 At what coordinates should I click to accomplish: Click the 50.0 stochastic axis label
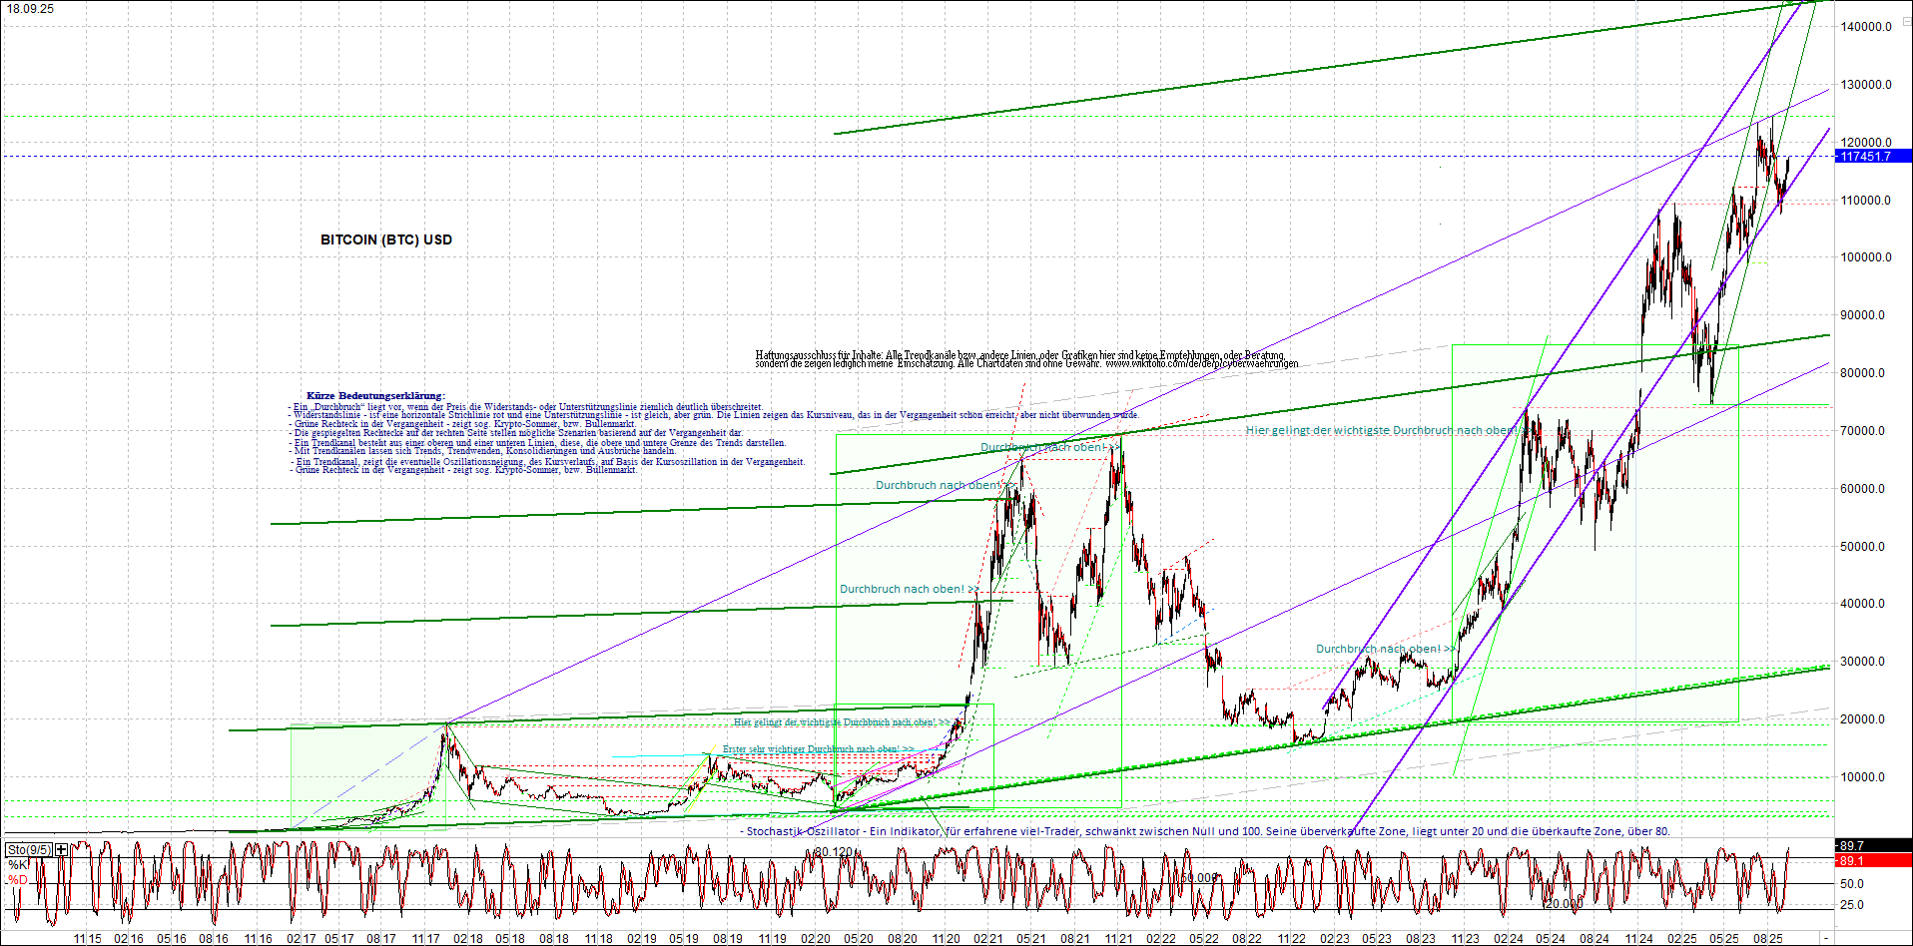(x=1852, y=884)
